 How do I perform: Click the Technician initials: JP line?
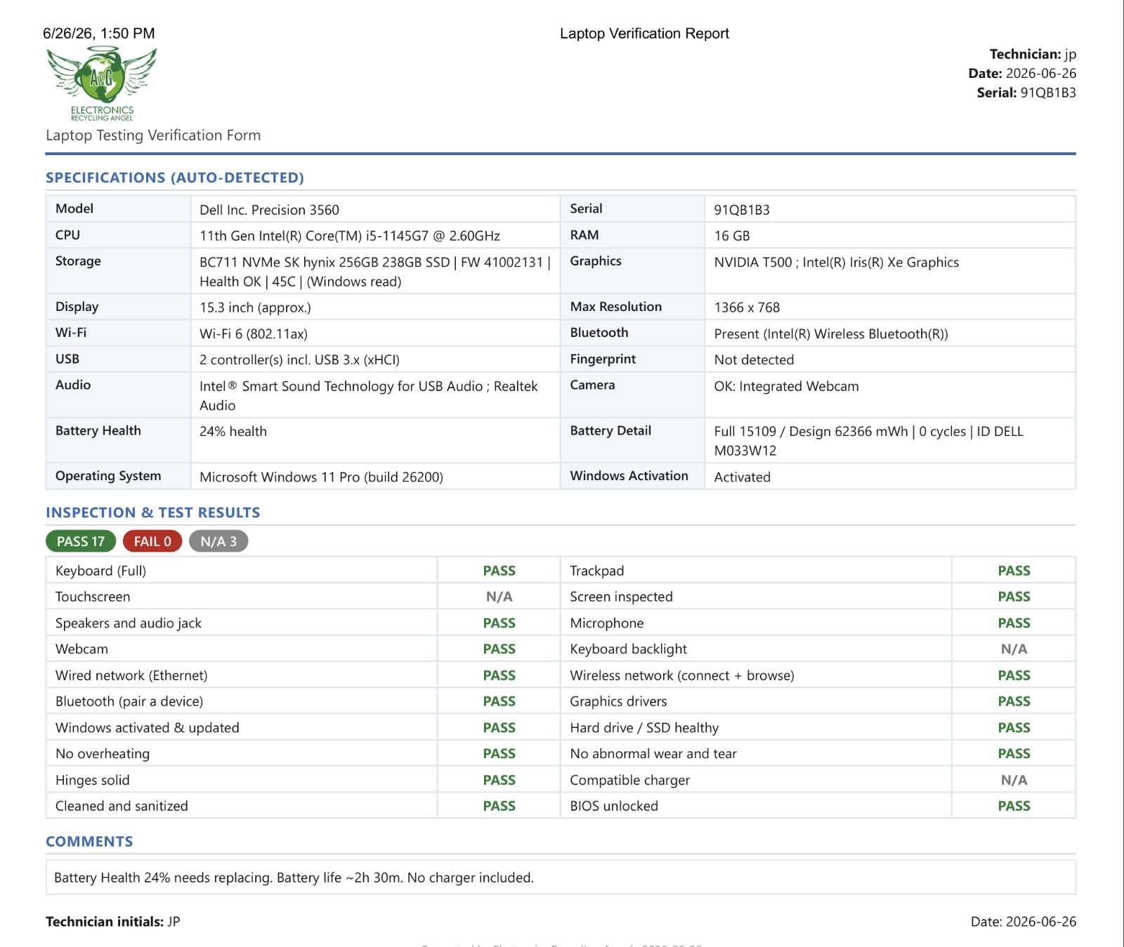click(113, 922)
